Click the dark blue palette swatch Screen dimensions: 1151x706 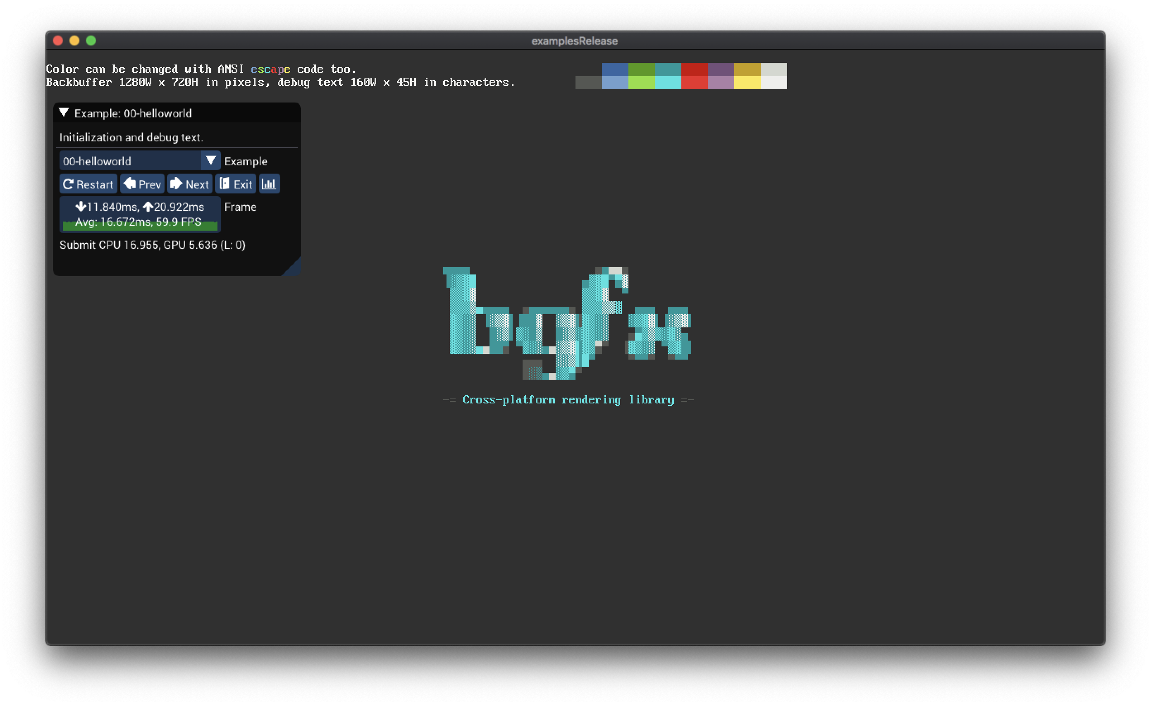pyautogui.click(x=615, y=69)
